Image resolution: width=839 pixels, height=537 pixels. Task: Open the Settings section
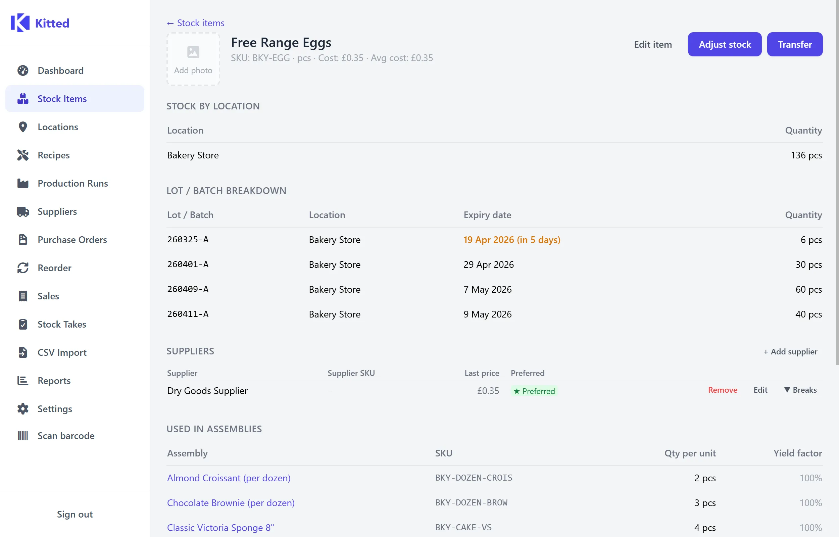[54, 409]
